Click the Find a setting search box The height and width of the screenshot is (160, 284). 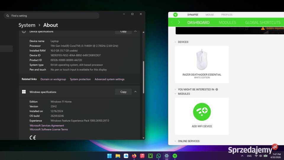pos(52,16)
